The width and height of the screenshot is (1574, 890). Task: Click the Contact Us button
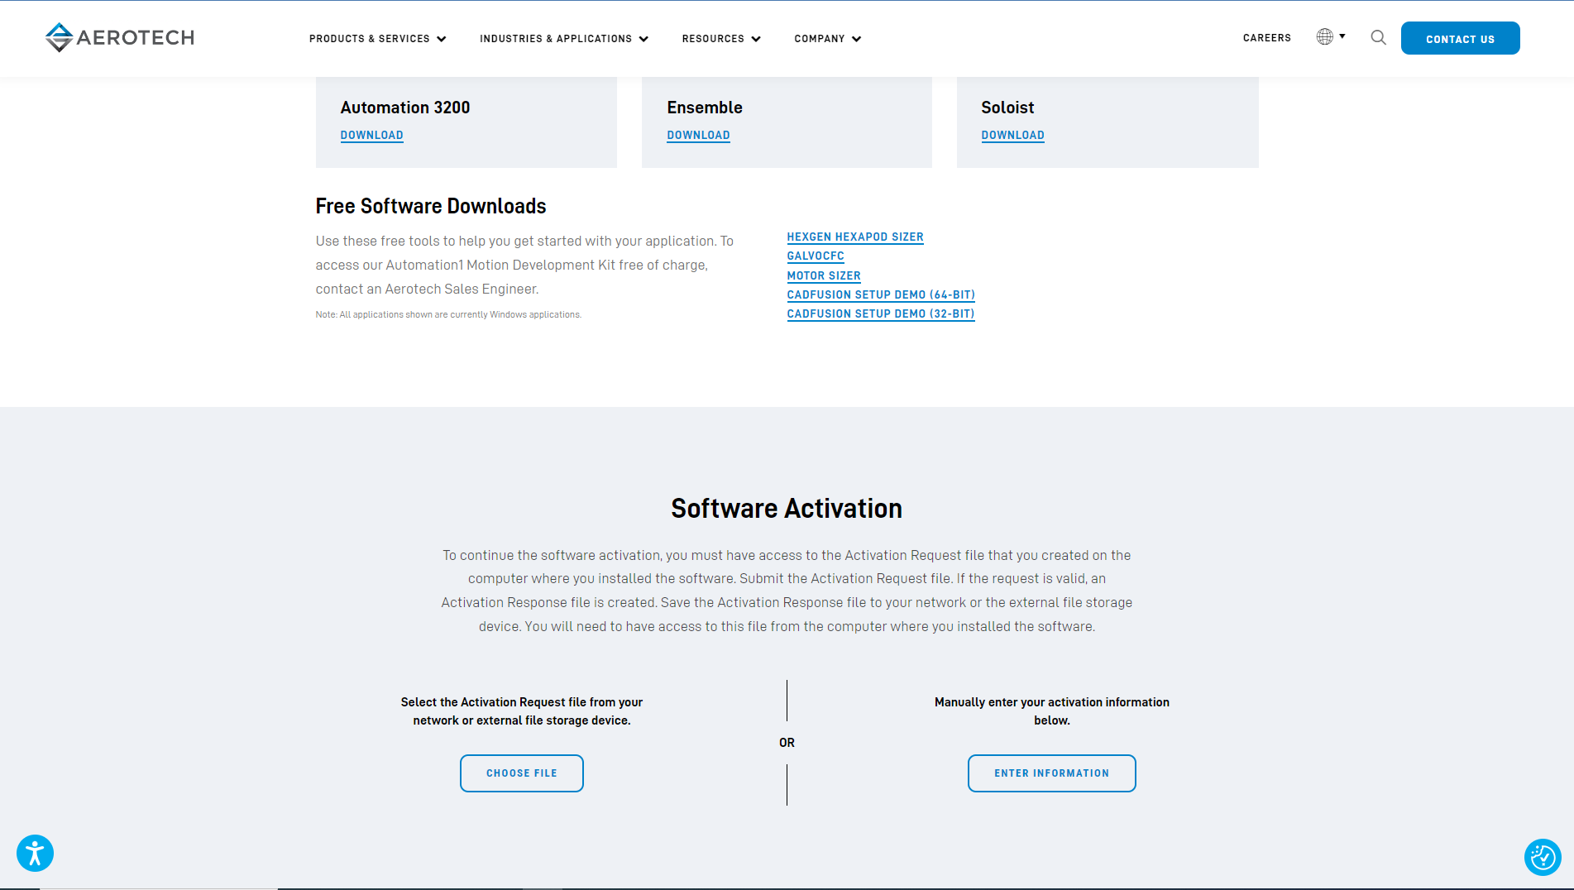pyautogui.click(x=1460, y=38)
